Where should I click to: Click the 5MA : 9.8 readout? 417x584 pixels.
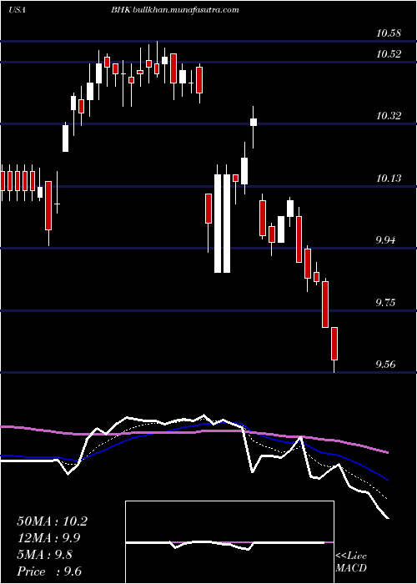tap(45, 555)
